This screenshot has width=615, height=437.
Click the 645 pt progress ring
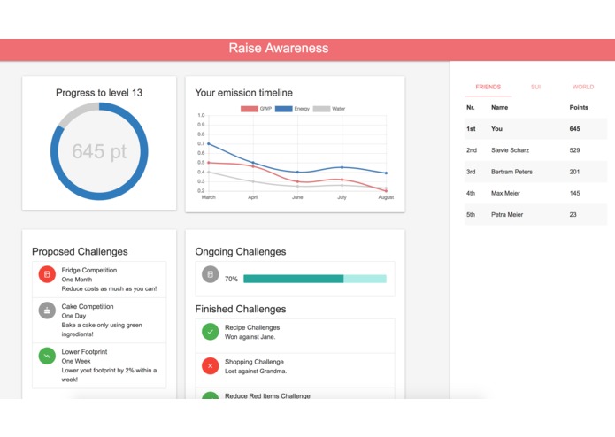click(99, 151)
